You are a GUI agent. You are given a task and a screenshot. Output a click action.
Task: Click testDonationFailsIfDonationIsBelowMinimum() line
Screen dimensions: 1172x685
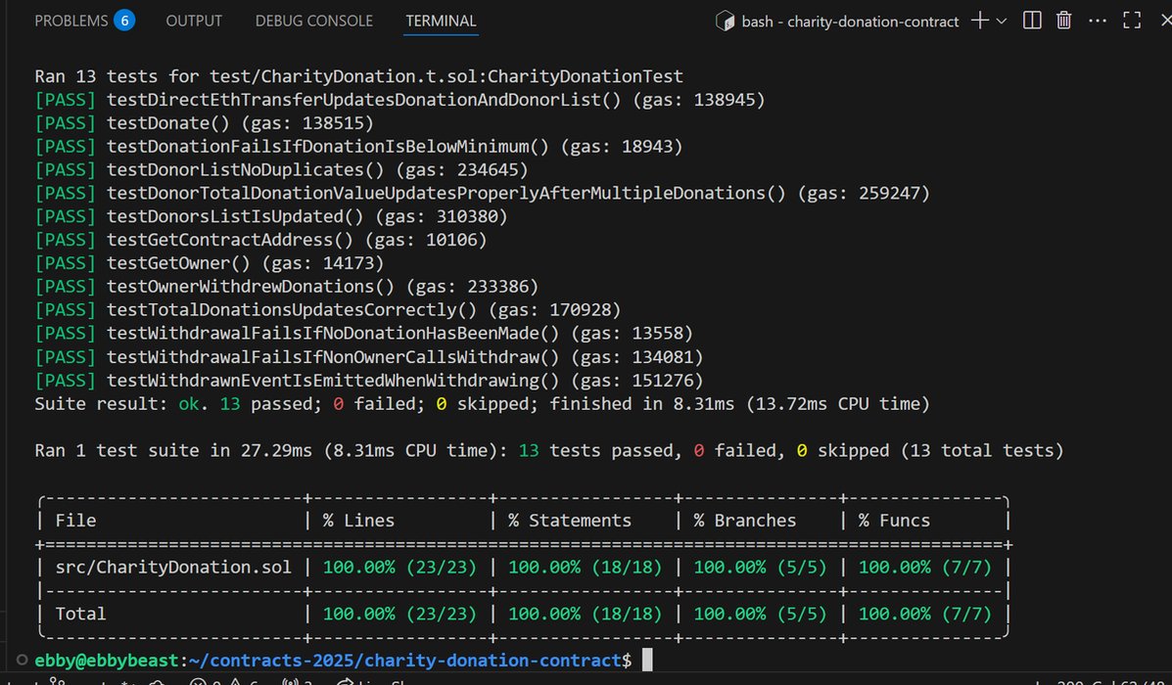pos(358,147)
